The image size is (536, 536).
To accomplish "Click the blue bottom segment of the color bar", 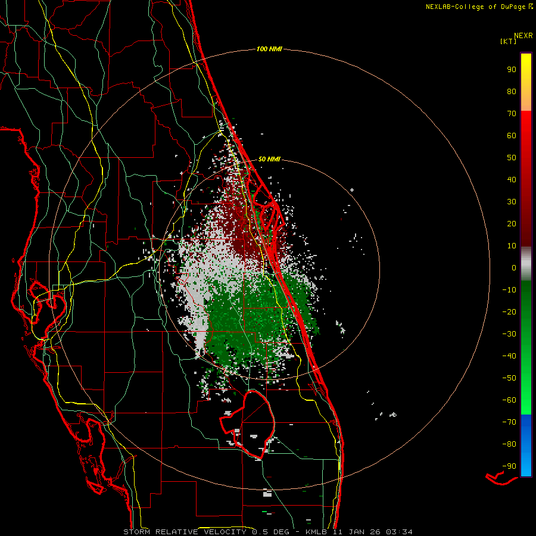I will click(x=526, y=445).
